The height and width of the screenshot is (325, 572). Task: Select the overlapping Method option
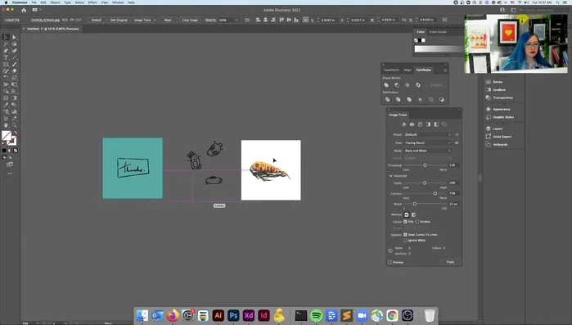tap(414, 214)
